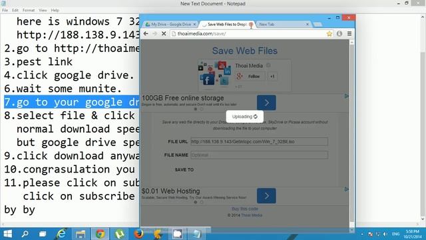Launch Internet Explorer from the taskbar

(x=61, y=234)
